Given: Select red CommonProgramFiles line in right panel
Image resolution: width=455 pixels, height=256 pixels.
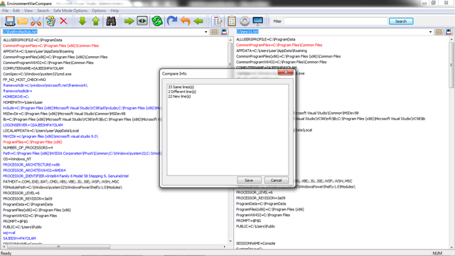Looking at the screenshot, I should [x=279, y=45].
